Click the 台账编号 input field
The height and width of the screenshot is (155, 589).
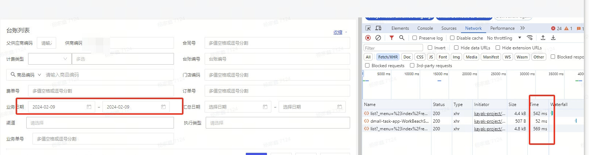[x=277, y=59]
